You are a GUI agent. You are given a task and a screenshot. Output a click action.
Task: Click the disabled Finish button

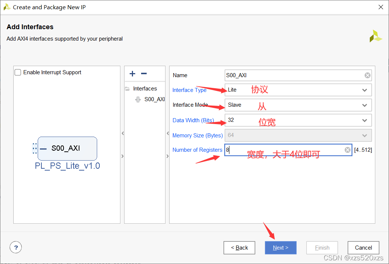tap(322, 248)
